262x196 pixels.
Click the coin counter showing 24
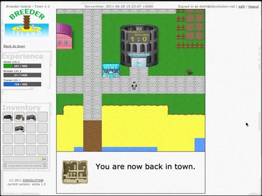point(25,159)
